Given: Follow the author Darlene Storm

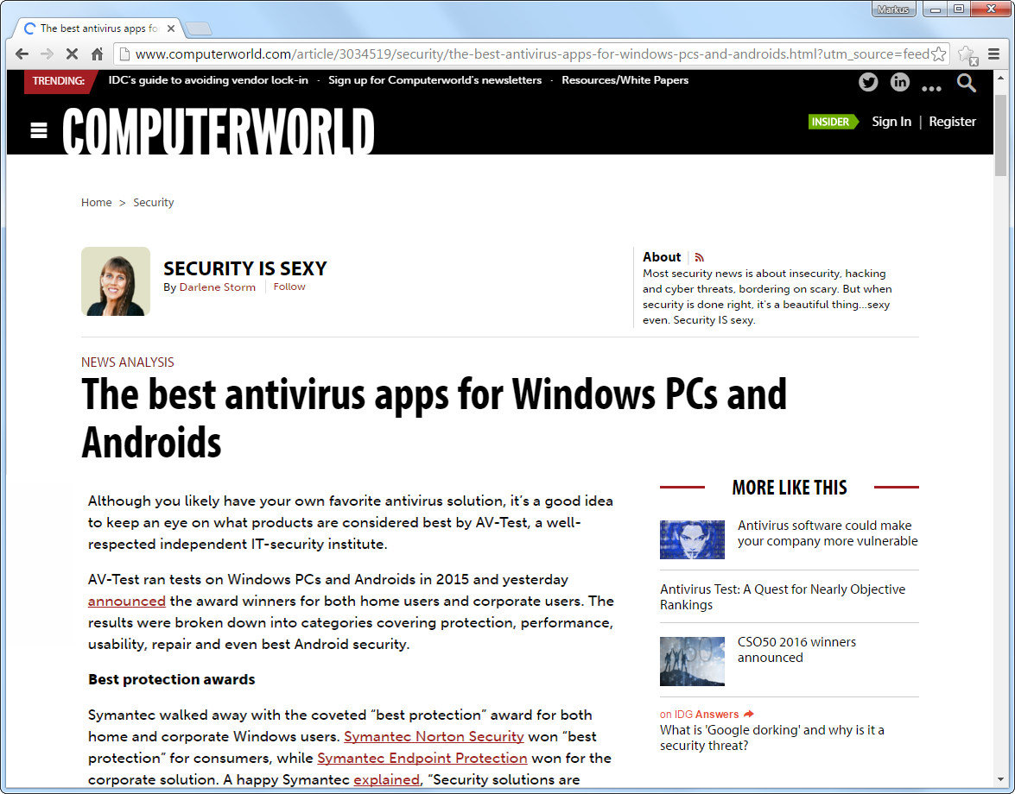Looking at the screenshot, I should point(289,287).
